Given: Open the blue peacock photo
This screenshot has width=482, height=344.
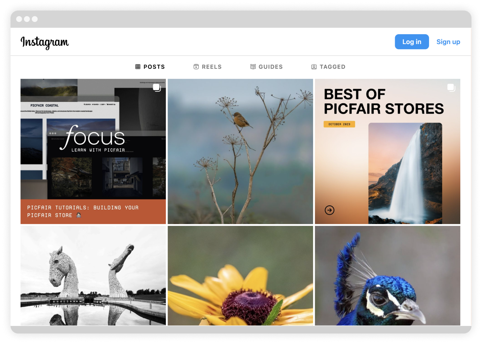Looking at the screenshot, I should coord(388,276).
